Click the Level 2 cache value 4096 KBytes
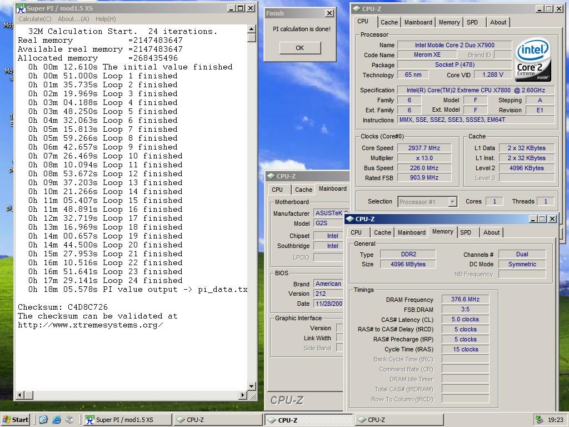Viewport: 569px width, 427px height. click(x=527, y=168)
